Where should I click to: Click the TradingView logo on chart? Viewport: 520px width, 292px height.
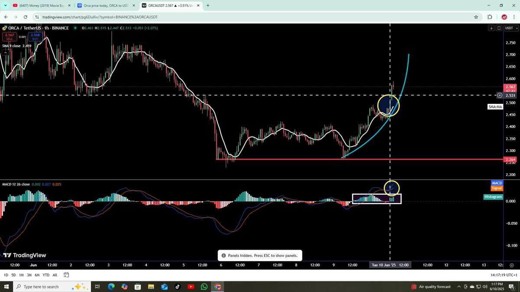[x=25, y=255]
